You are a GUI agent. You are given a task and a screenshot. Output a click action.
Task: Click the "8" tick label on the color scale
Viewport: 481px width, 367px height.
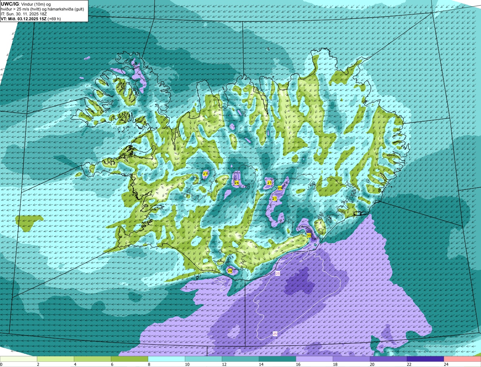149,364
